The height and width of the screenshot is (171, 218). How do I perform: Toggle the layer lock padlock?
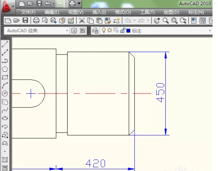[x=123, y=30]
